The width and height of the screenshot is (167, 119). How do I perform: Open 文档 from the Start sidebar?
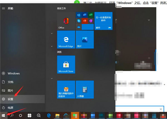(x=11, y=82)
